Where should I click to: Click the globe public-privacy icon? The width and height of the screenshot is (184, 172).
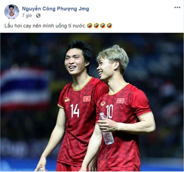click(38, 16)
